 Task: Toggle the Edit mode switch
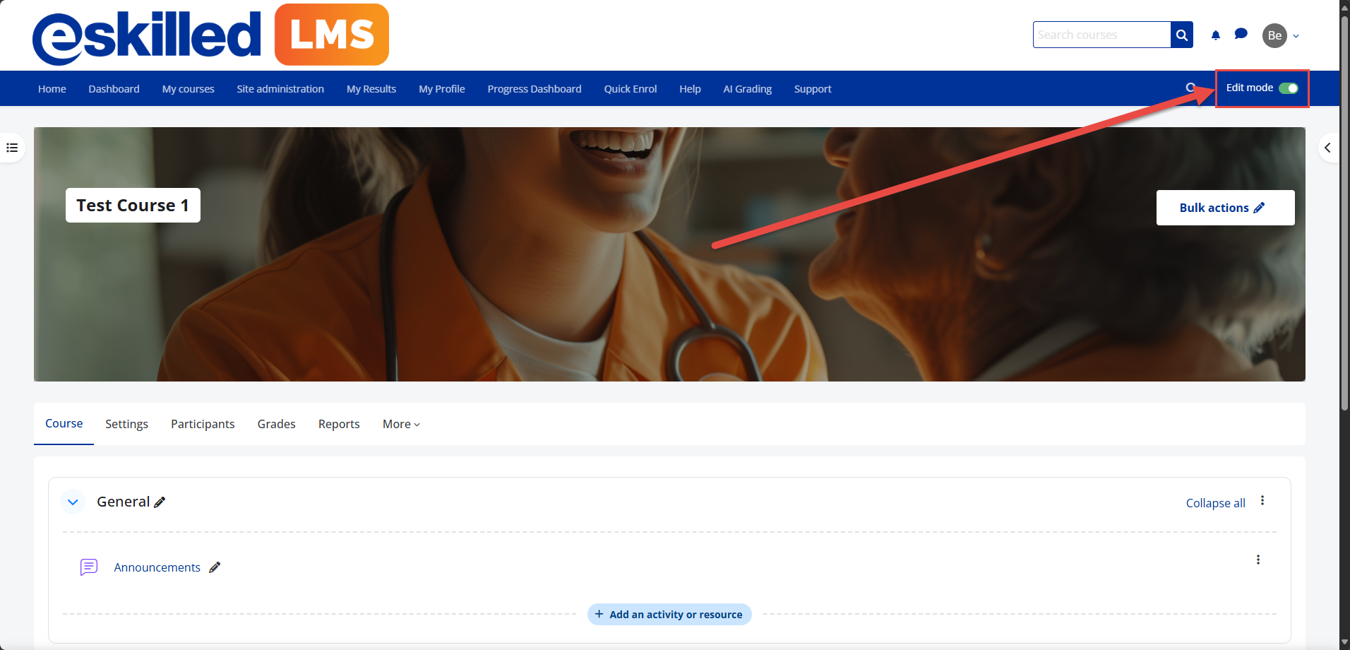coord(1289,88)
